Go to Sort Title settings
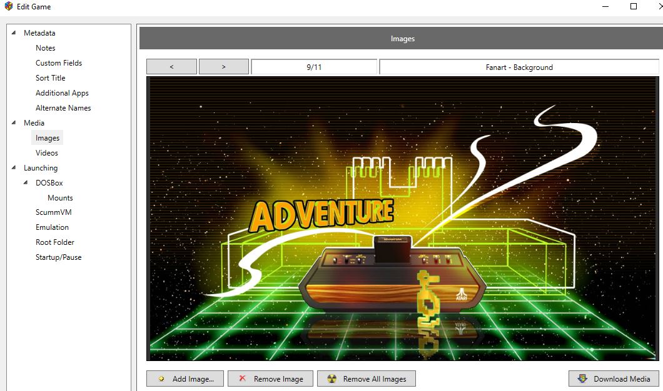The height and width of the screenshot is (391, 663). [x=50, y=77]
